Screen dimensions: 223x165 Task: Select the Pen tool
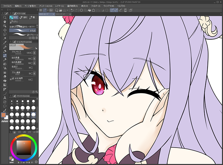click(5, 47)
